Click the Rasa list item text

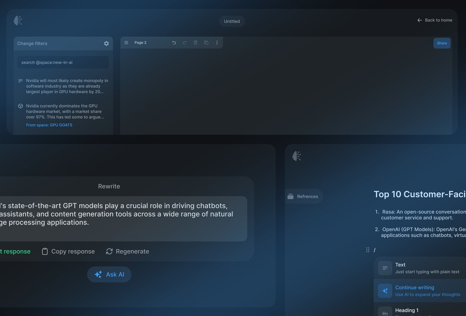pyautogui.click(x=424, y=215)
